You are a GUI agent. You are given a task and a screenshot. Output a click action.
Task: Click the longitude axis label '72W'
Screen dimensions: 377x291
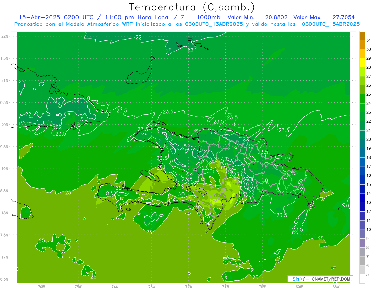tap(188, 287)
